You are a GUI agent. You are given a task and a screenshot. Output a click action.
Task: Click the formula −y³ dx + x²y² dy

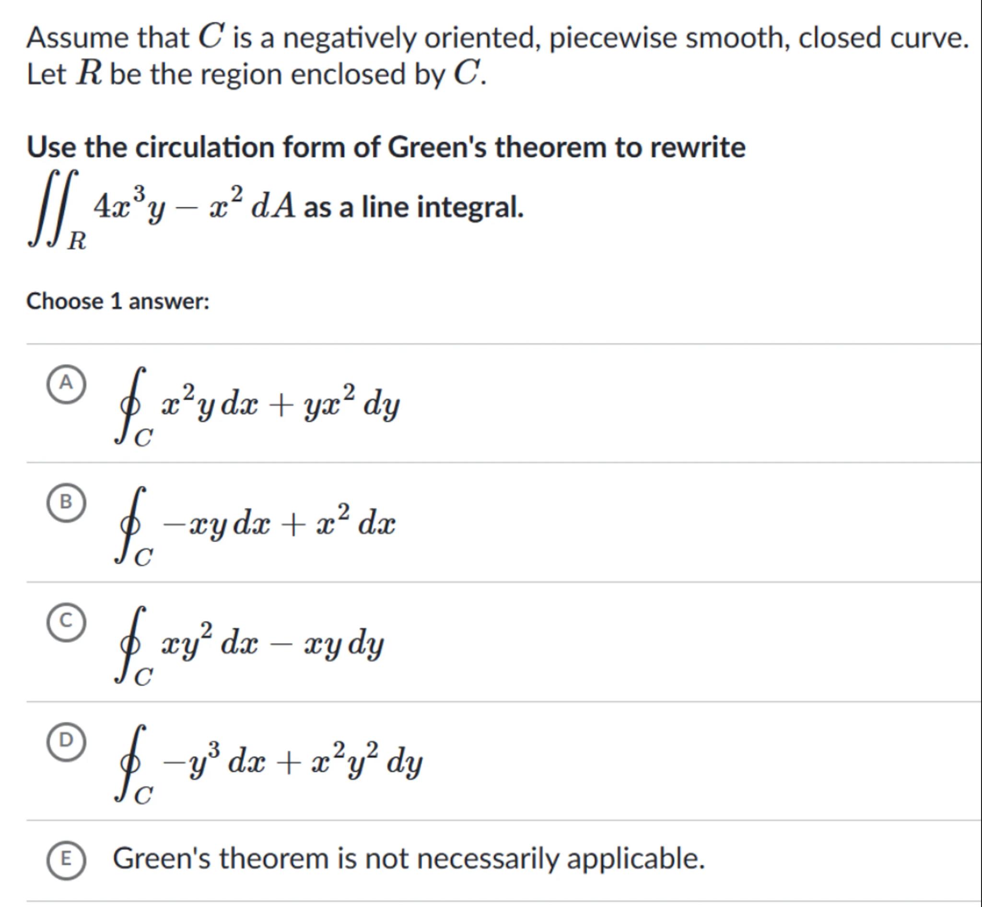(292, 762)
